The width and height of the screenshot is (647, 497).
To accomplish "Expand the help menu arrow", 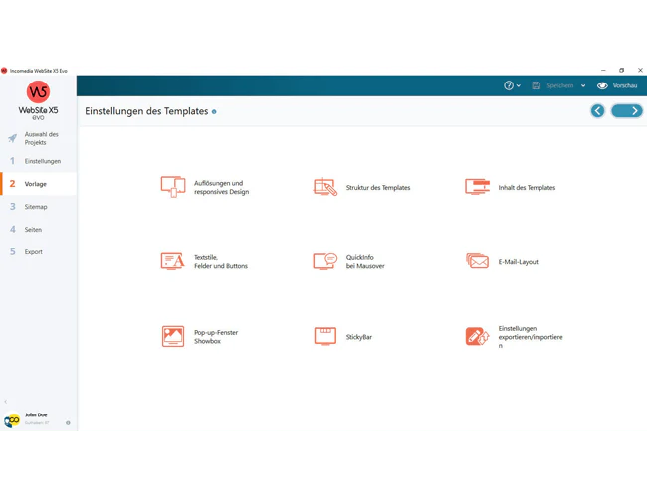I will [x=519, y=85].
